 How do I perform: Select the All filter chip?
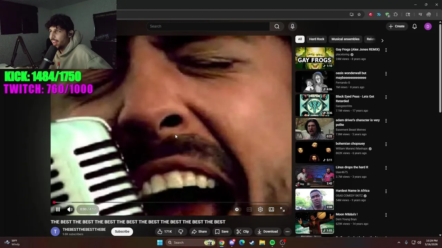point(300,39)
